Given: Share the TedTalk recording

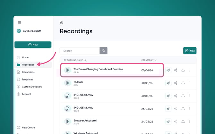Looking at the screenshot, I should point(176,83).
